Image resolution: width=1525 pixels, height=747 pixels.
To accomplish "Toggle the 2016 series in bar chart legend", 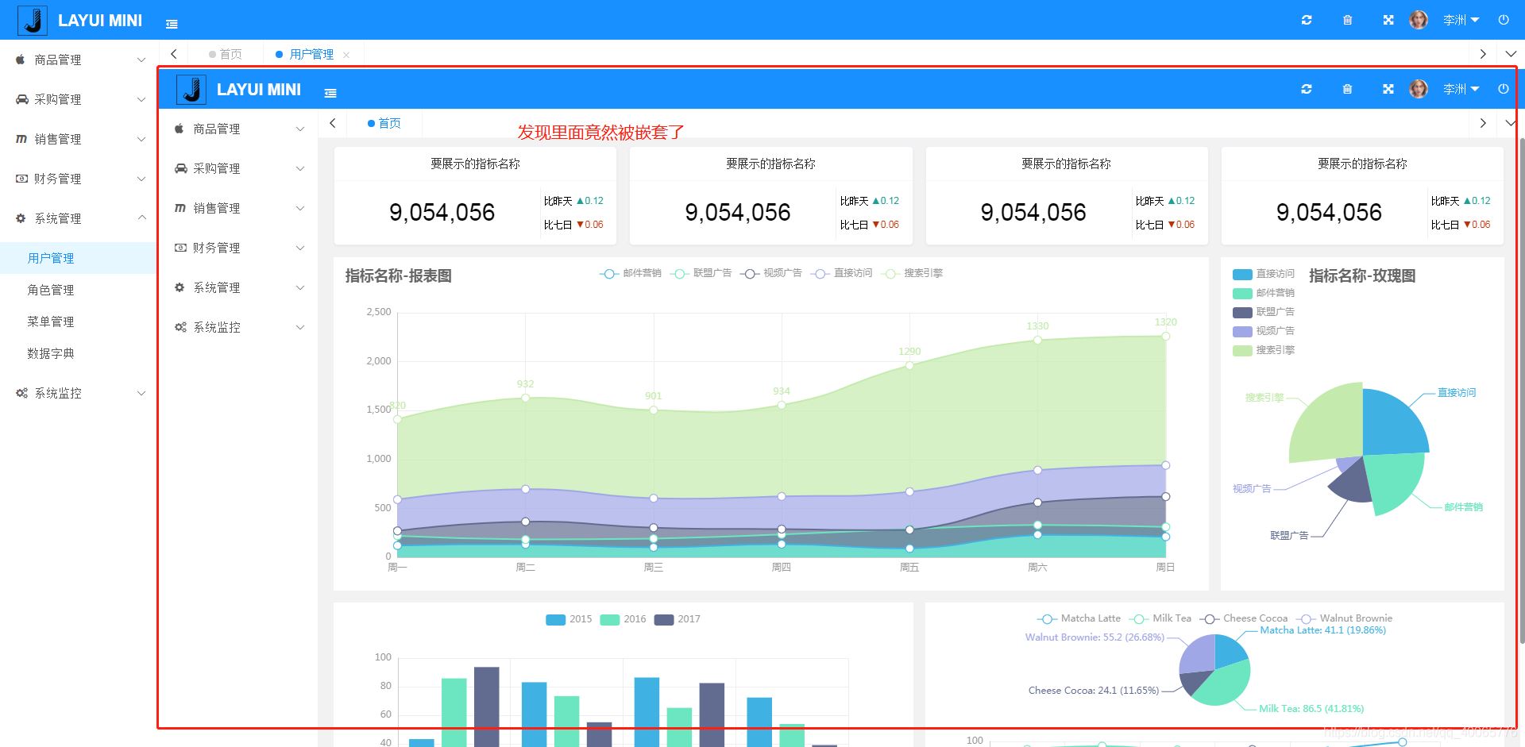I will click(x=624, y=619).
